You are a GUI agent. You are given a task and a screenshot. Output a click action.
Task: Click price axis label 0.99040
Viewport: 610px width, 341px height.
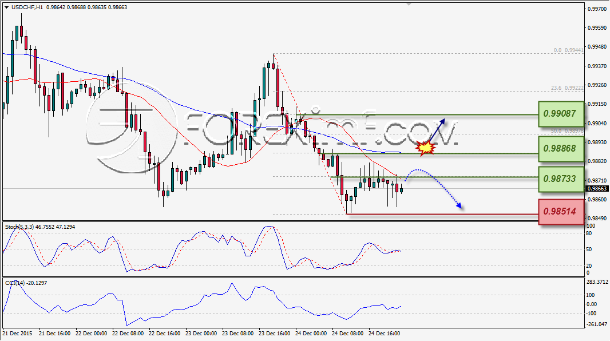click(x=597, y=123)
